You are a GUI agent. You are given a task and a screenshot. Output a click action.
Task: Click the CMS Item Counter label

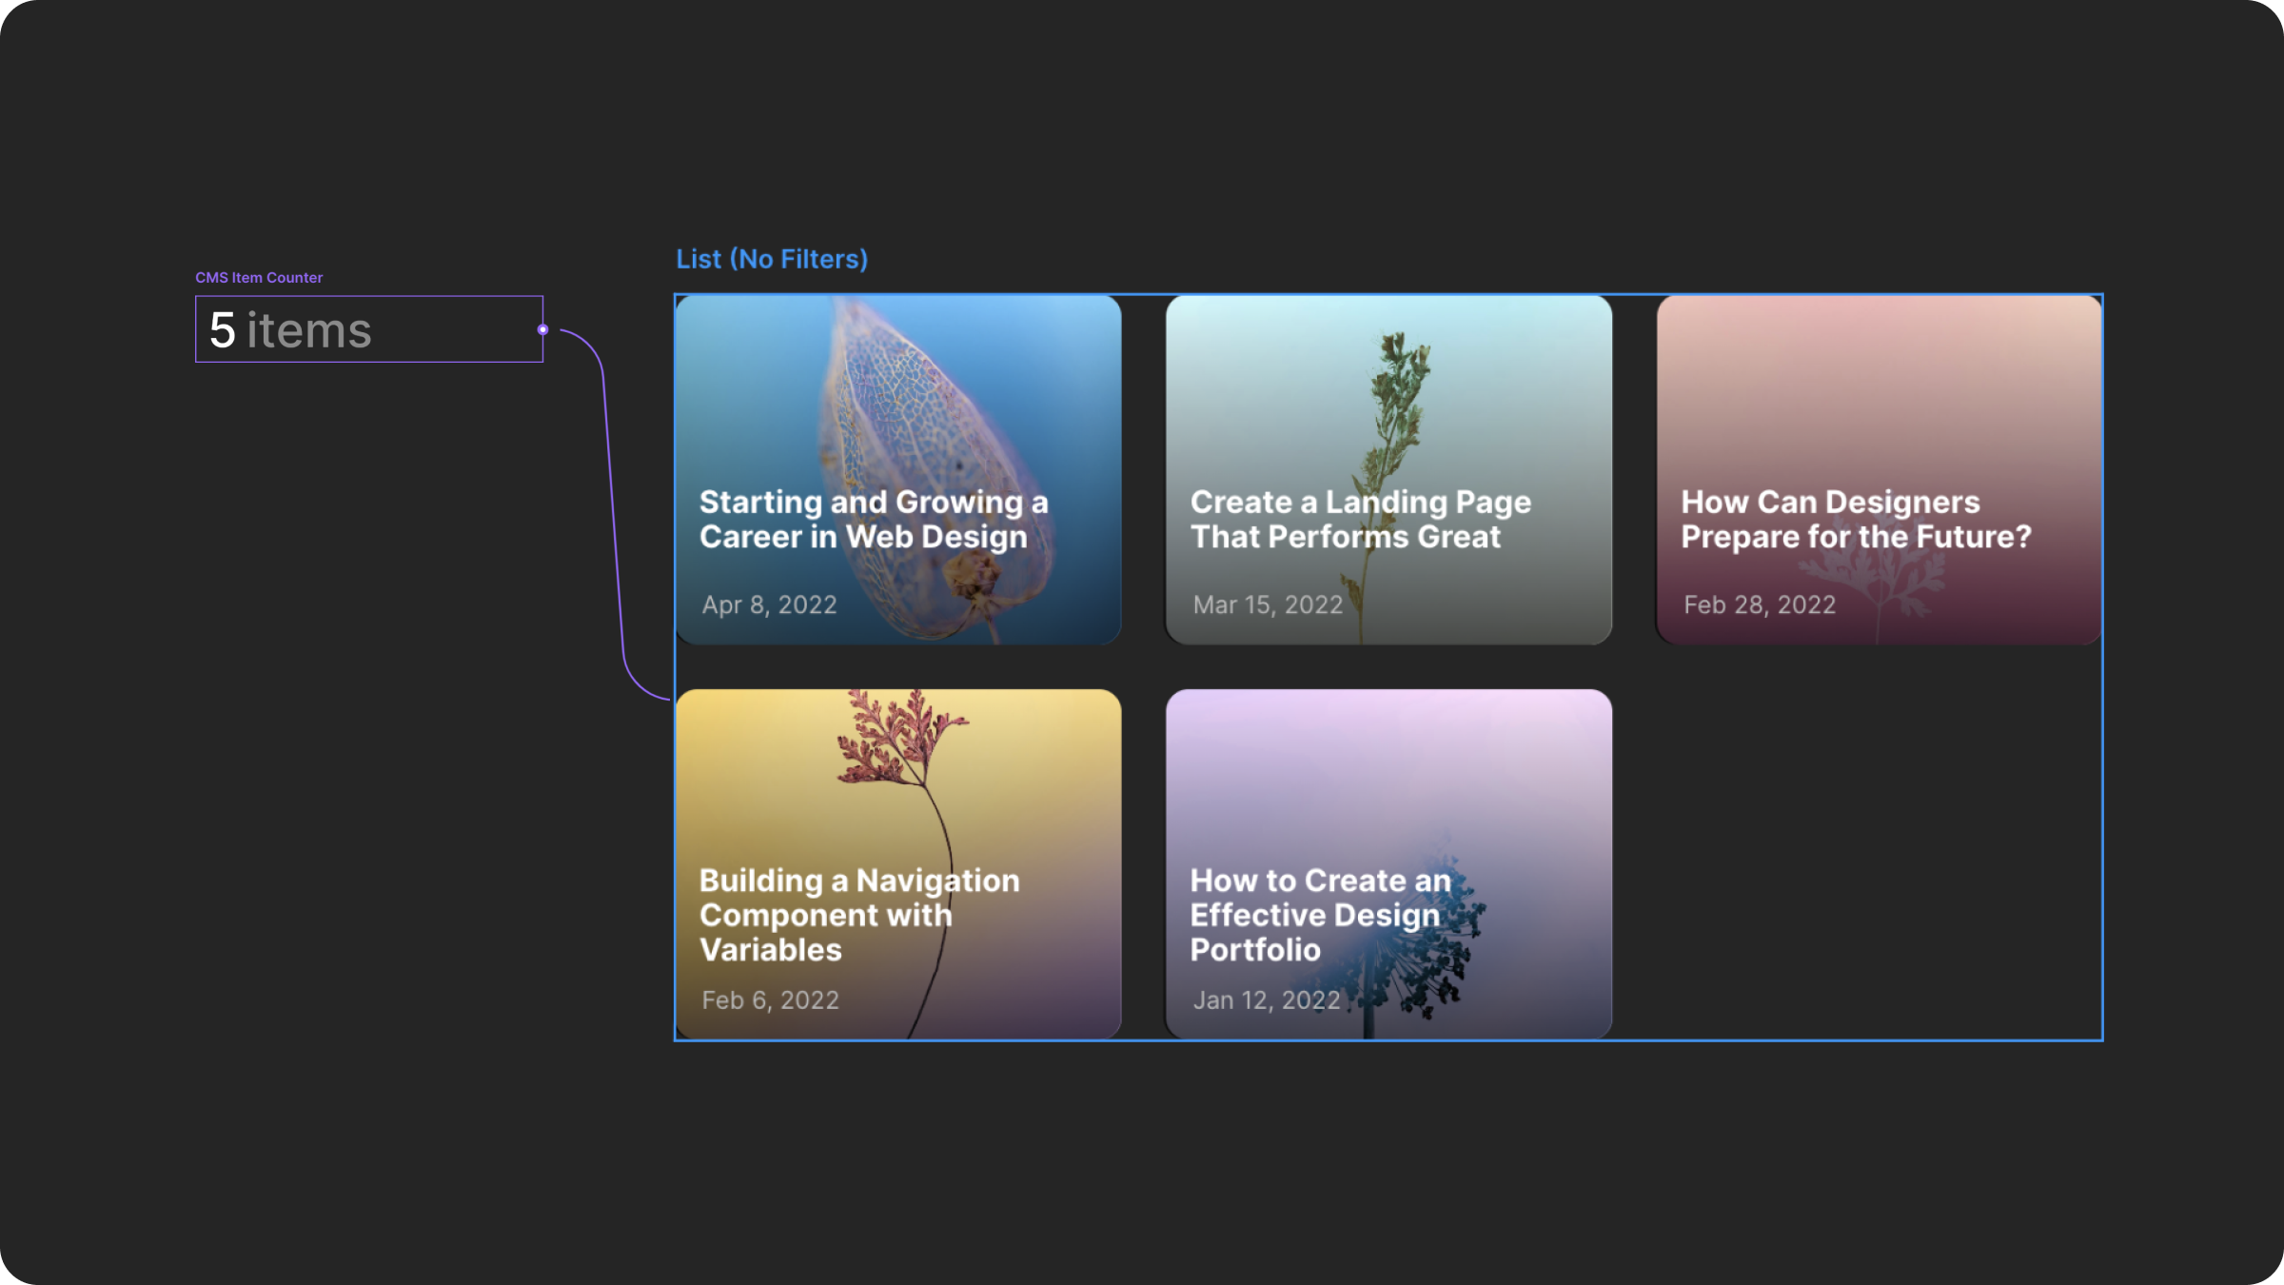[259, 278]
